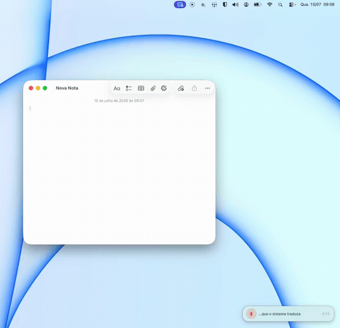
Task: Open the screen sharing menu bar icon
Action: (x=180, y=5)
